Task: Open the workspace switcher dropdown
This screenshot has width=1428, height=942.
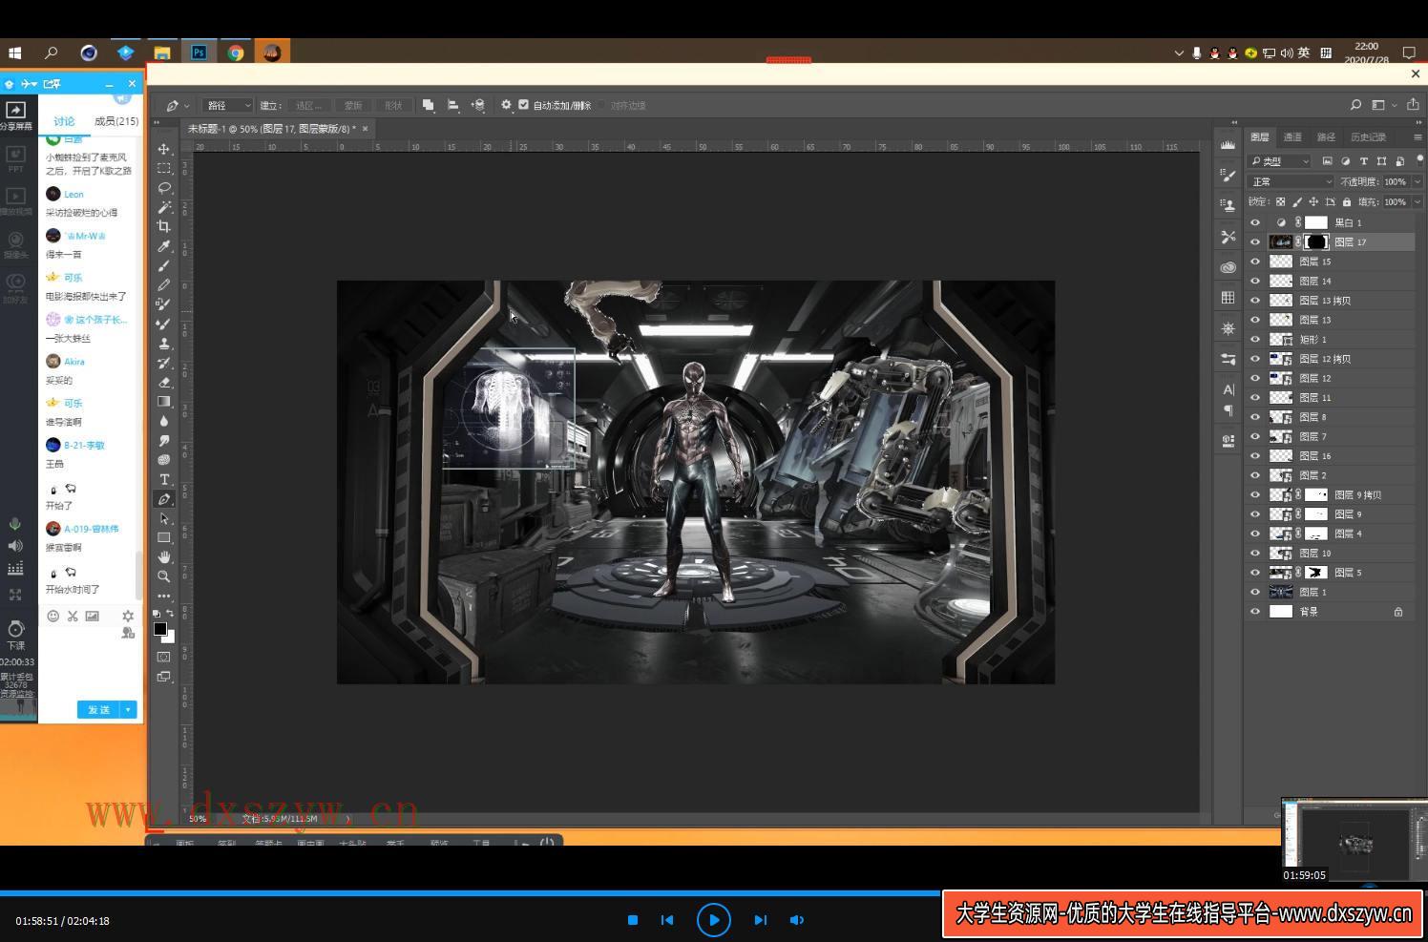Action: coord(1383,105)
